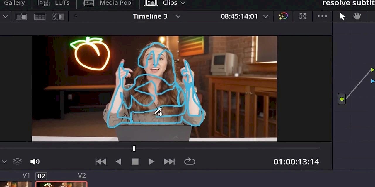Toggle the split screen grid icon

[x=40, y=17]
